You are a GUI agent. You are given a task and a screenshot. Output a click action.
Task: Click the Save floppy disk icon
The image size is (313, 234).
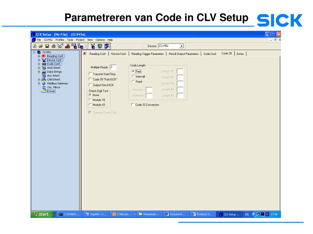[x=47, y=46]
